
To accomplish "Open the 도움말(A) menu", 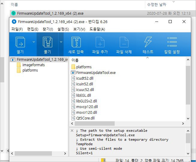I will pyautogui.click(x=97, y=29).
